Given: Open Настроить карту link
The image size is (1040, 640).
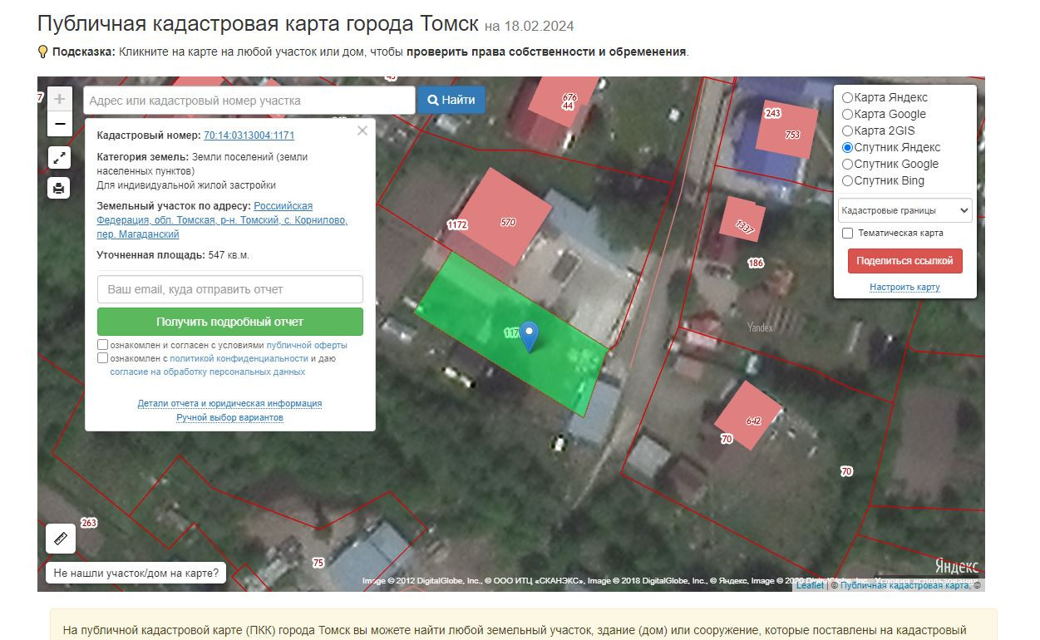Looking at the screenshot, I should [904, 287].
